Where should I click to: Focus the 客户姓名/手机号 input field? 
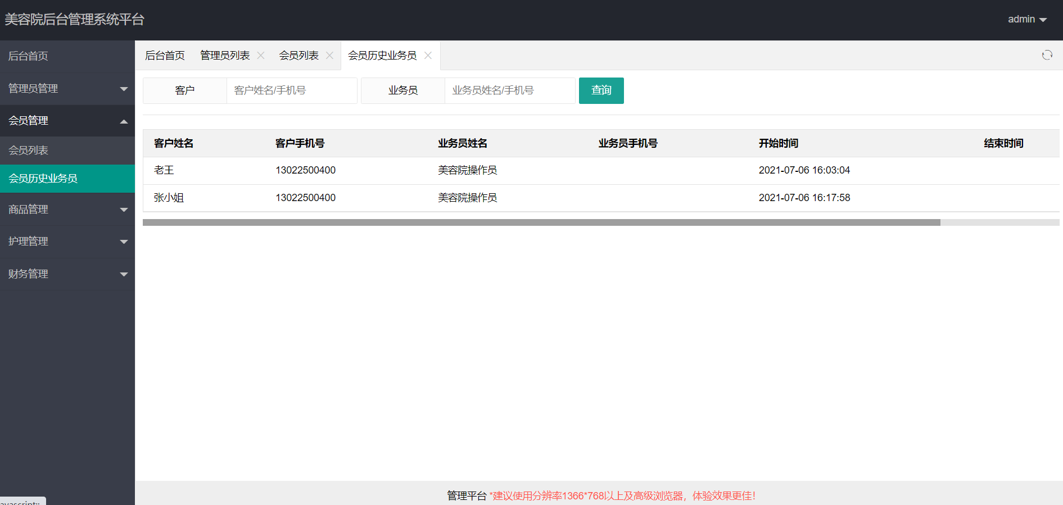(292, 90)
